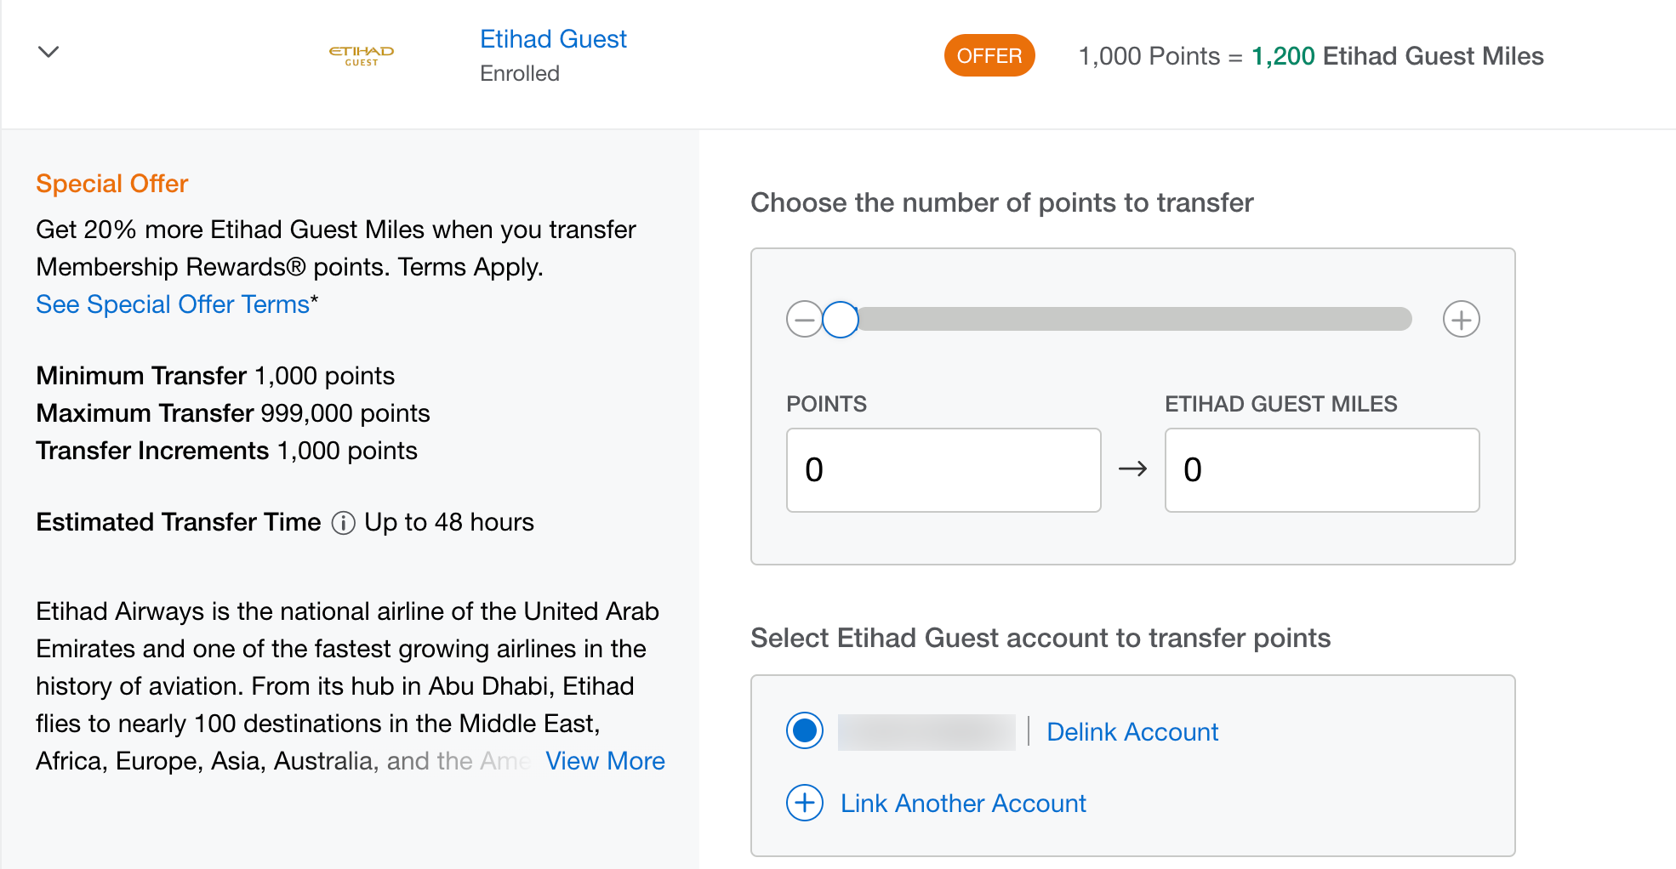Screen dimensions: 1676x869
Task: Click the chevron in the top-left corner
Action: click(x=48, y=52)
